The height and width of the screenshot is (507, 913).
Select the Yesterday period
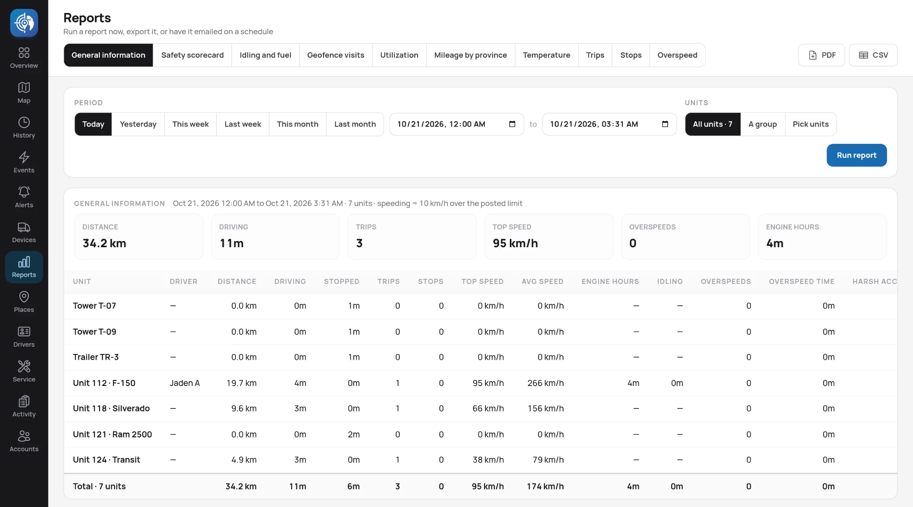click(138, 124)
